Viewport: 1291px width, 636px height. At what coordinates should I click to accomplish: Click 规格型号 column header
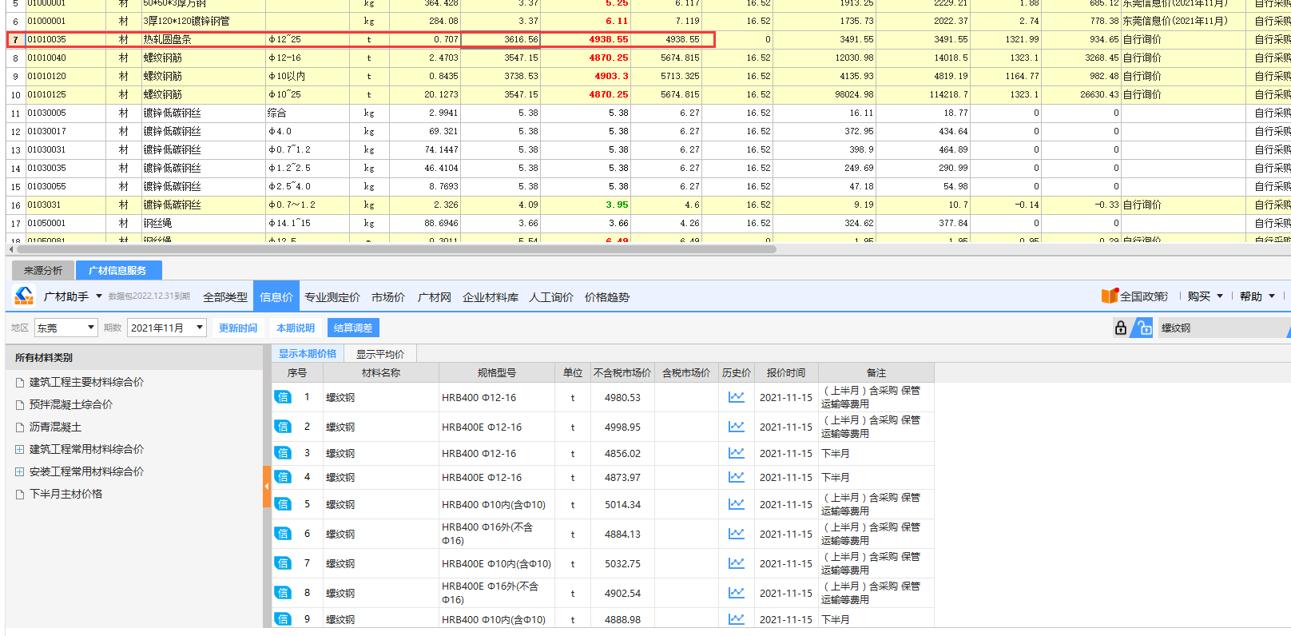[x=497, y=373]
